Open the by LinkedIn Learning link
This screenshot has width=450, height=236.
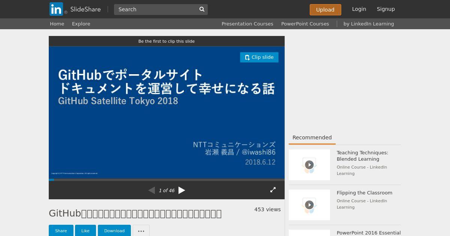tap(369, 24)
